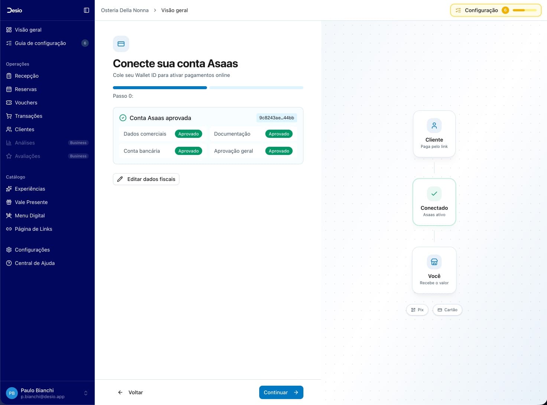Click the Conectado checkmark icon
The height and width of the screenshot is (405, 547).
coord(434,194)
